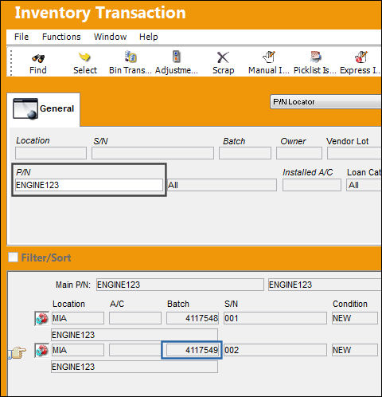The height and width of the screenshot is (397, 382).
Task: Click the Find binoculars icon
Action: pyautogui.click(x=38, y=58)
